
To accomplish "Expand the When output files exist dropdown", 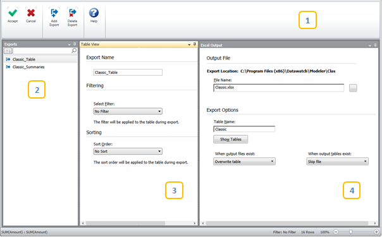I will [244, 162].
